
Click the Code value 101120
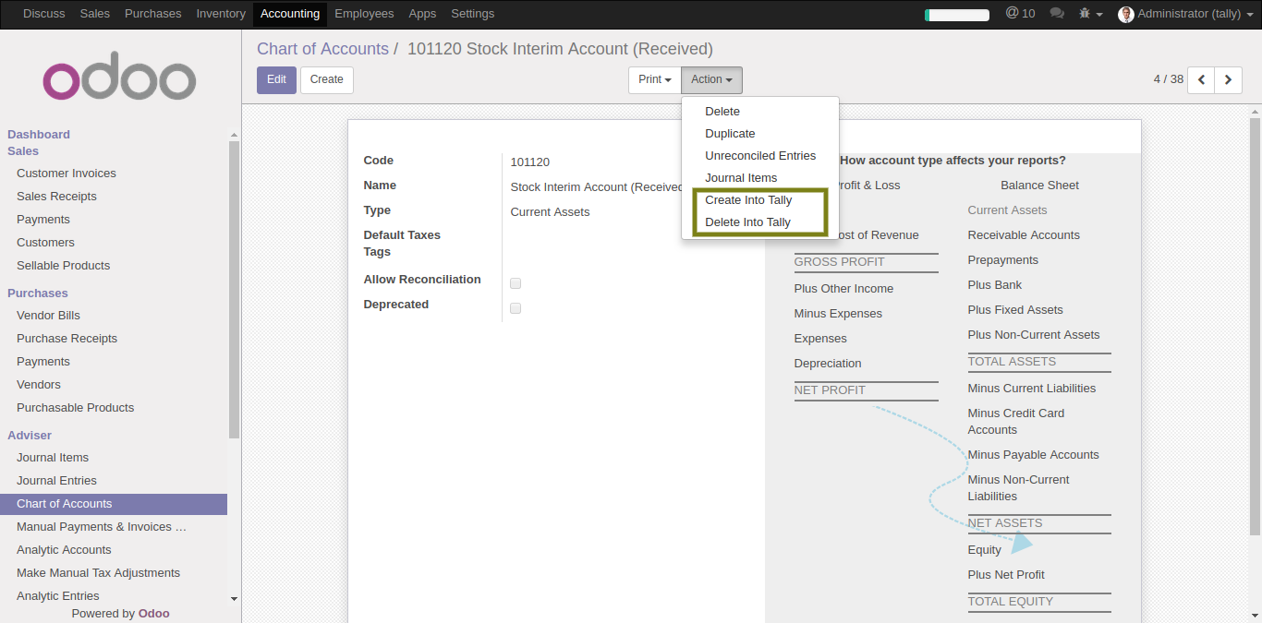tap(530, 162)
